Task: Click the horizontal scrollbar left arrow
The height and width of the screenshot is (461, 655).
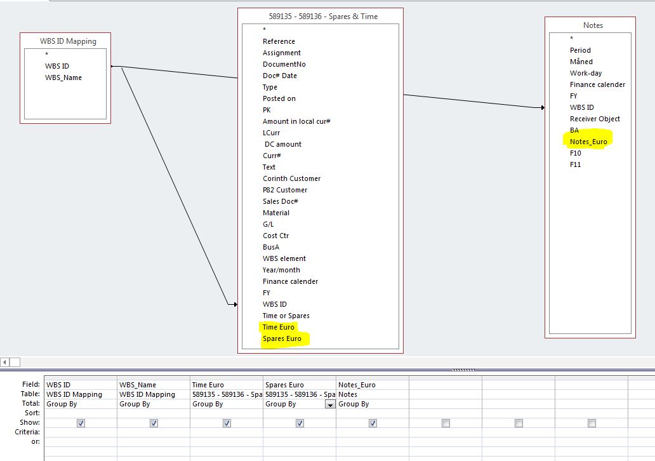Action: (x=4, y=363)
